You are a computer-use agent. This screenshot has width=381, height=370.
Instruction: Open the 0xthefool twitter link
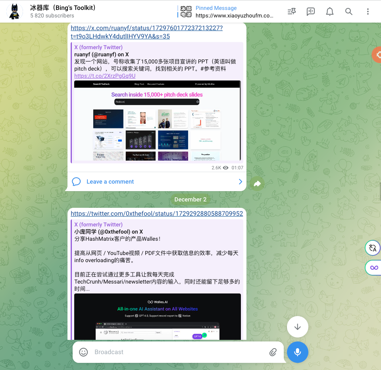tap(157, 213)
